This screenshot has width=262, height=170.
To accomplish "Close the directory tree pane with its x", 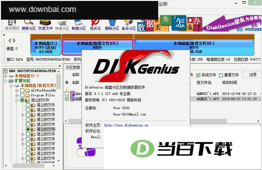I will (x=60, y=66).
